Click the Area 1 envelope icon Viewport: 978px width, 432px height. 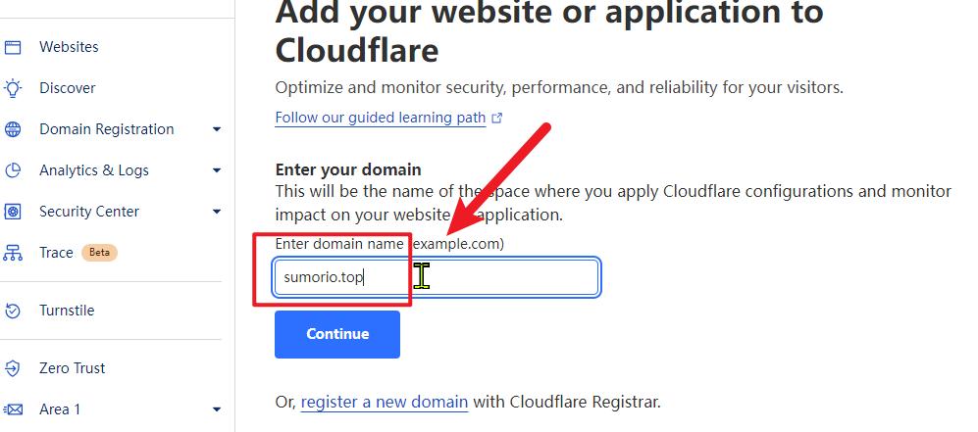[13, 409]
